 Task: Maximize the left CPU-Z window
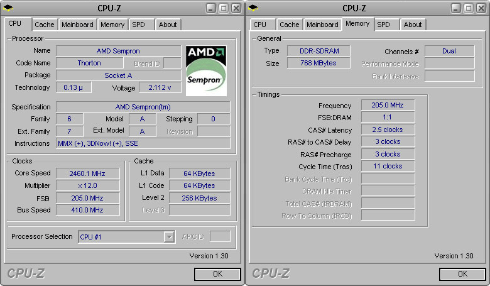click(224, 8)
